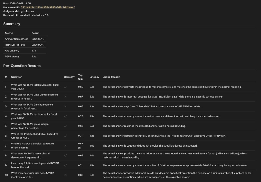Click the Per-Question Results heading
The width and height of the screenshot is (261, 182).
tap(22, 66)
